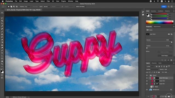Select the Path Selection tool

pos(2,56)
